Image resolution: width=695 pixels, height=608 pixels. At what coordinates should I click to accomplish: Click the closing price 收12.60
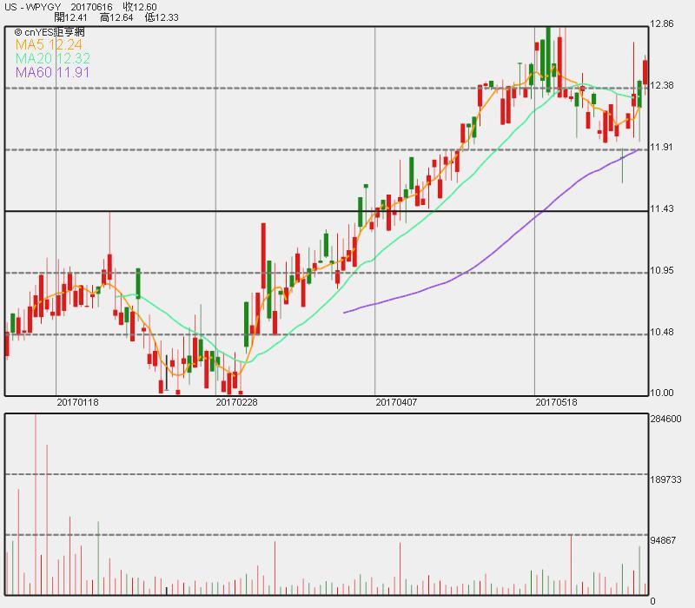(140, 7)
